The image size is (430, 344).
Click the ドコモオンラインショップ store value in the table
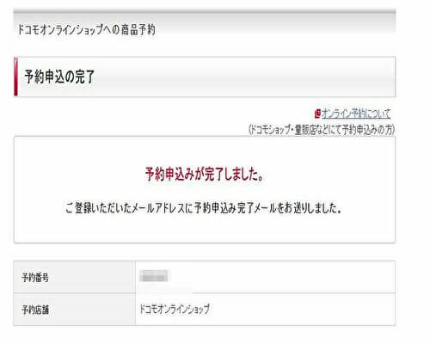click(x=175, y=310)
